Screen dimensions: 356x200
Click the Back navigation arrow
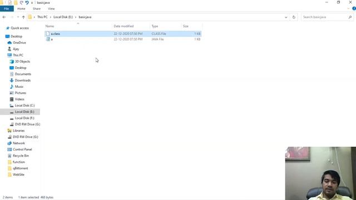coord(4,17)
